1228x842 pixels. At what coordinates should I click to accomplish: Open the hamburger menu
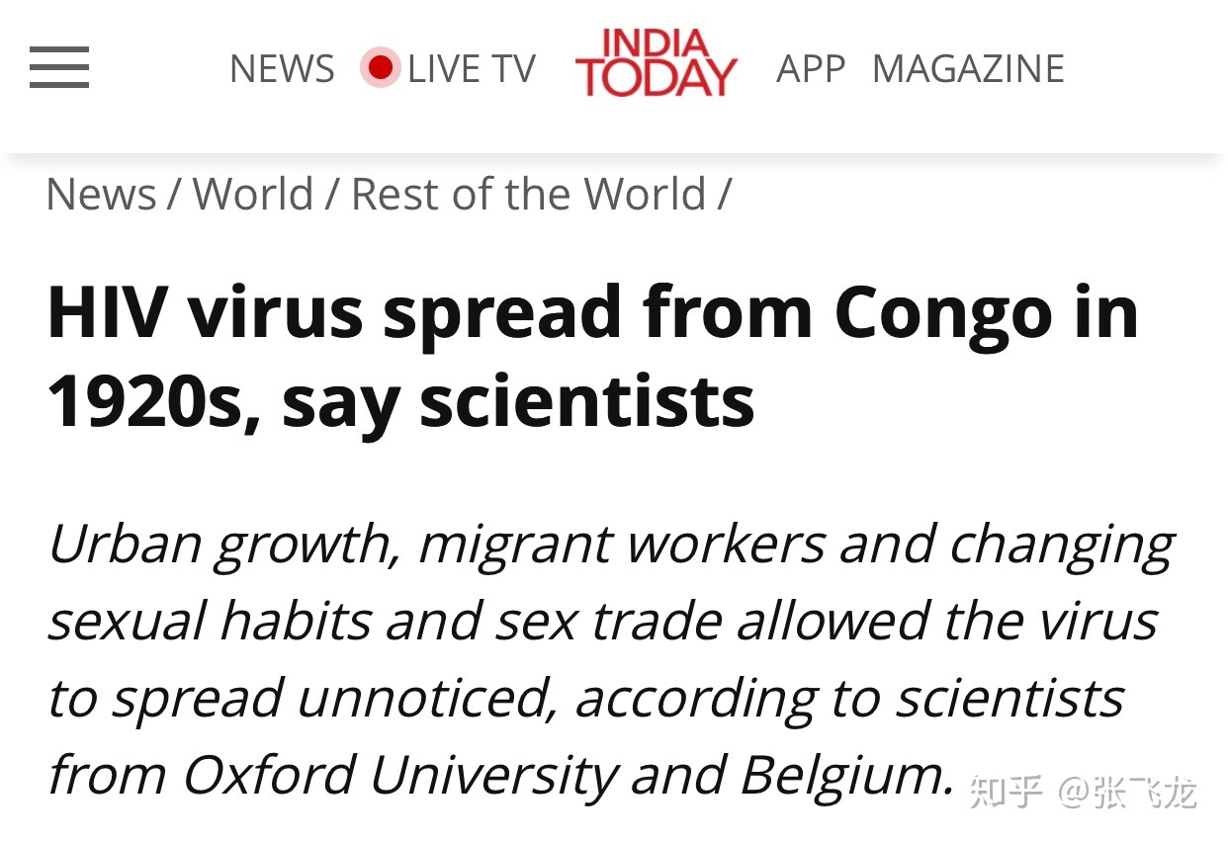point(59,67)
